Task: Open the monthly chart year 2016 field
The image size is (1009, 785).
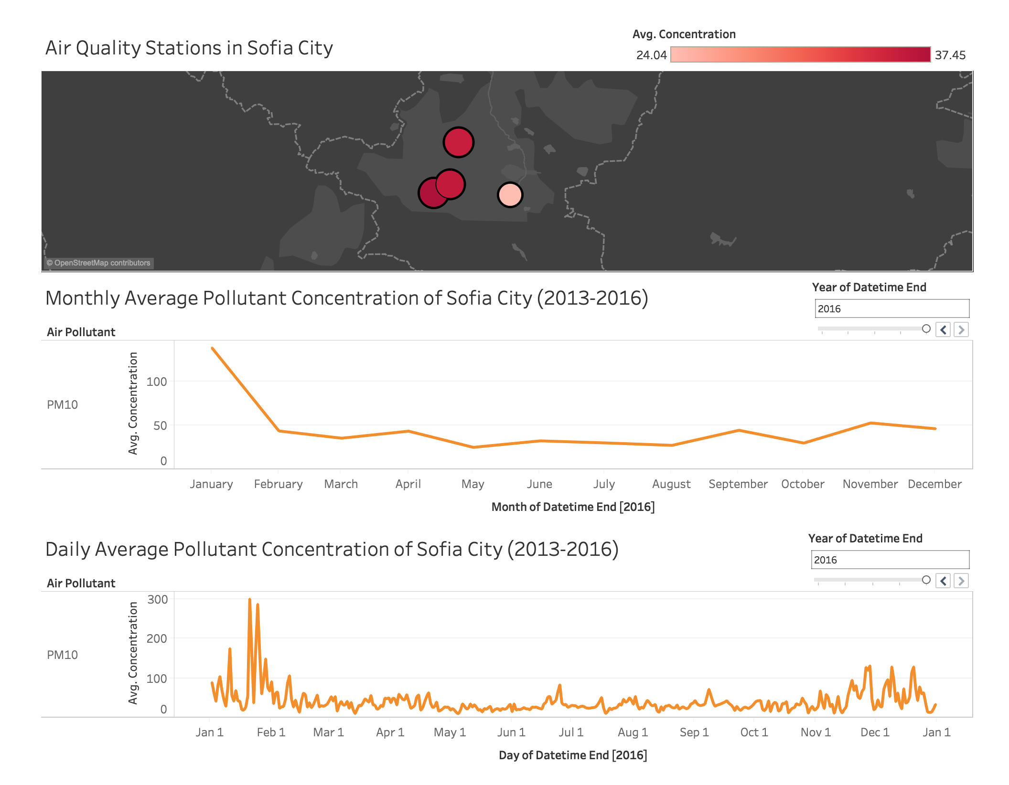Action: [x=892, y=308]
